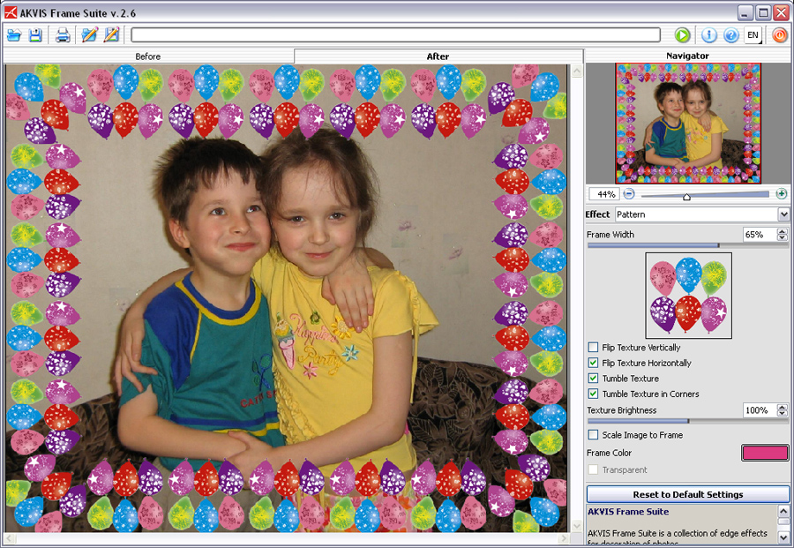Run processing with the green play button
Image resolution: width=794 pixels, height=548 pixels.
[682, 35]
